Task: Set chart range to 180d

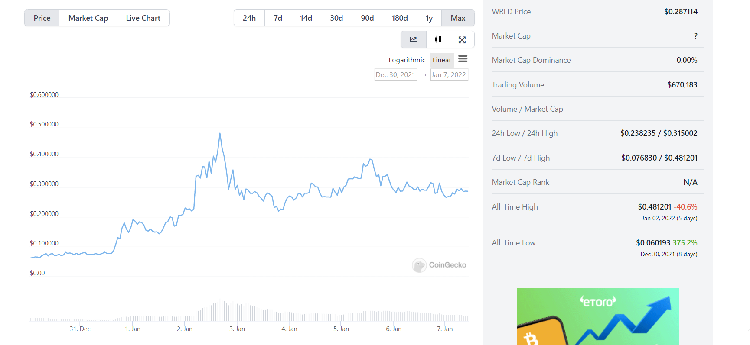Action: click(x=400, y=18)
